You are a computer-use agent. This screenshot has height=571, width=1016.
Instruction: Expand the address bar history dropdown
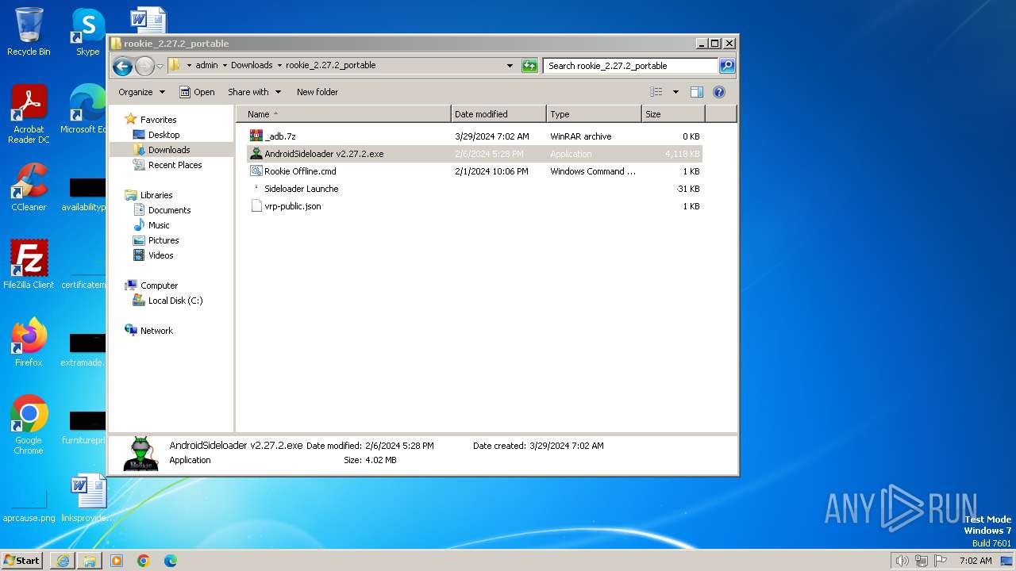tap(510, 66)
